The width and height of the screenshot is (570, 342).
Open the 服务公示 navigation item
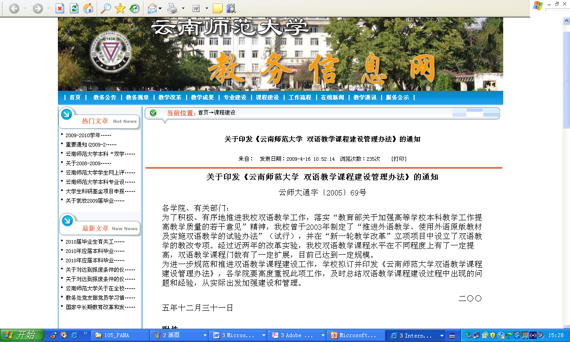pos(397,98)
